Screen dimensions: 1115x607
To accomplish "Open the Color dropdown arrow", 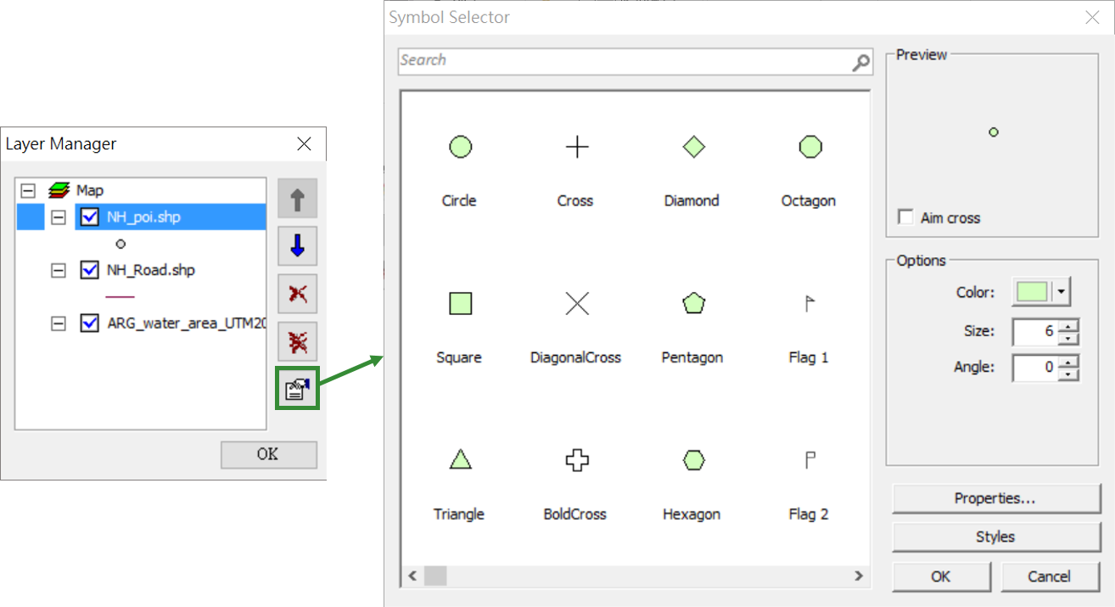I will [1061, 292].
